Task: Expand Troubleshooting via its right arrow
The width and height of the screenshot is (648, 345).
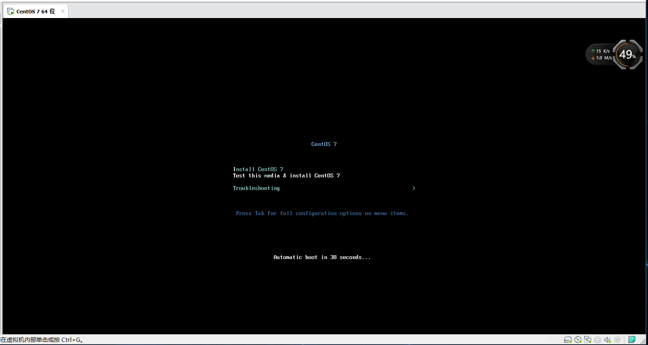Action: [414, 188]
